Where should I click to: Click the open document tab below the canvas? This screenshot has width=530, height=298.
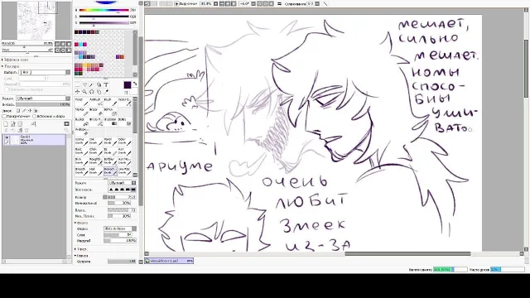click(169, 261)
